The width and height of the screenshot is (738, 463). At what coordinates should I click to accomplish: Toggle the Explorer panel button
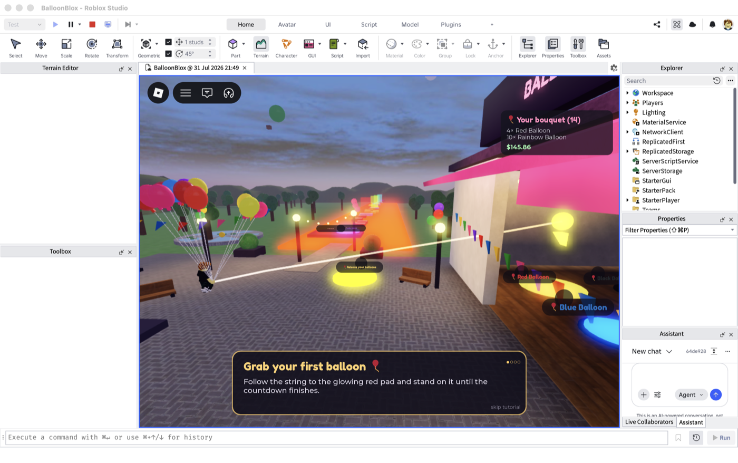pos(527,47)
